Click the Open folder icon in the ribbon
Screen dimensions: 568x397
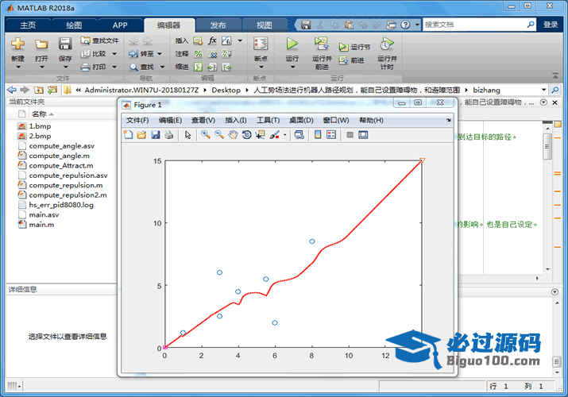[x=41, y=44]
